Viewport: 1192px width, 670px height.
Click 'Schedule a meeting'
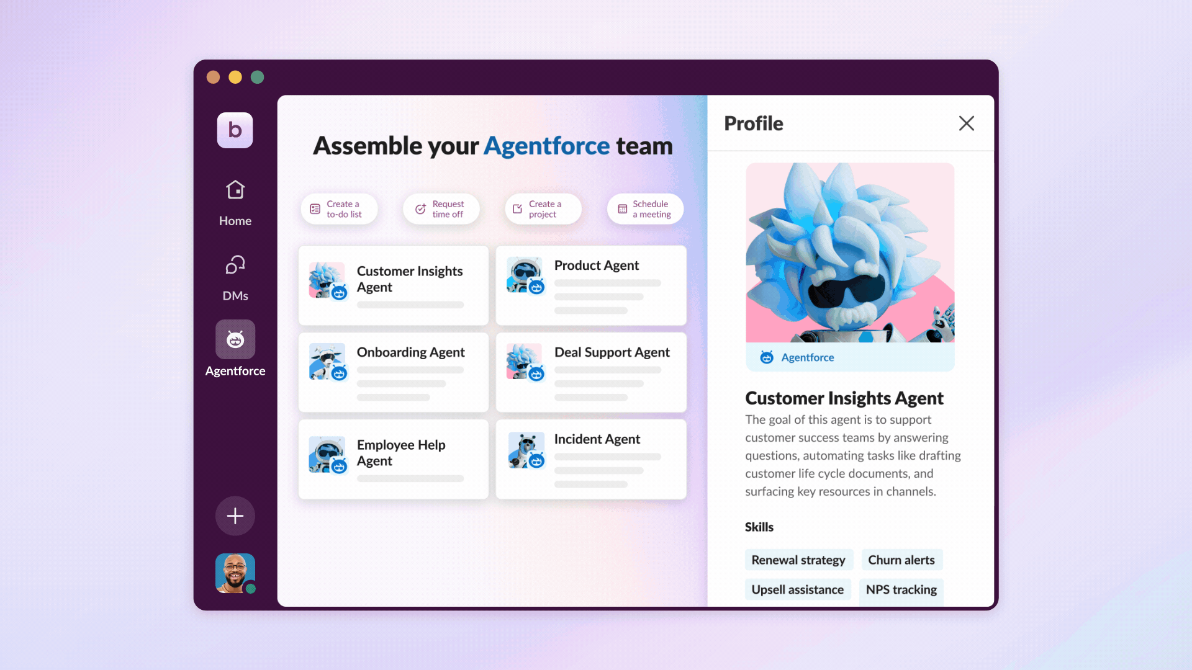coord(644,208)
